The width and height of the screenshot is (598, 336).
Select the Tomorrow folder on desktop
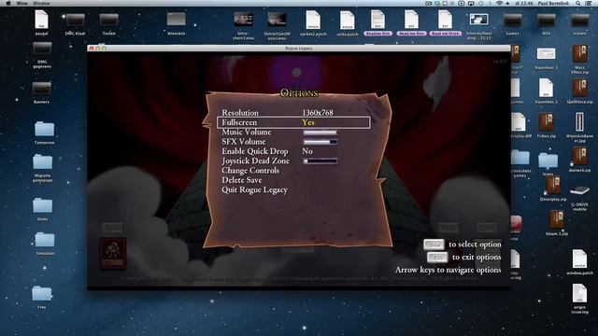point(44,129)
